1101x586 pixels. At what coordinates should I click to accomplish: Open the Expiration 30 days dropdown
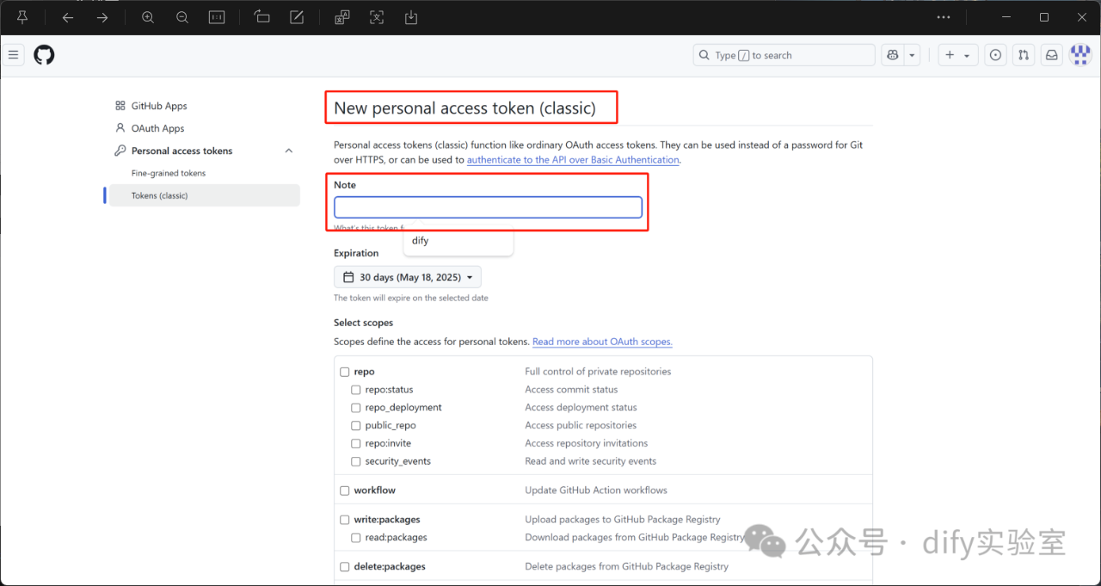408,277
